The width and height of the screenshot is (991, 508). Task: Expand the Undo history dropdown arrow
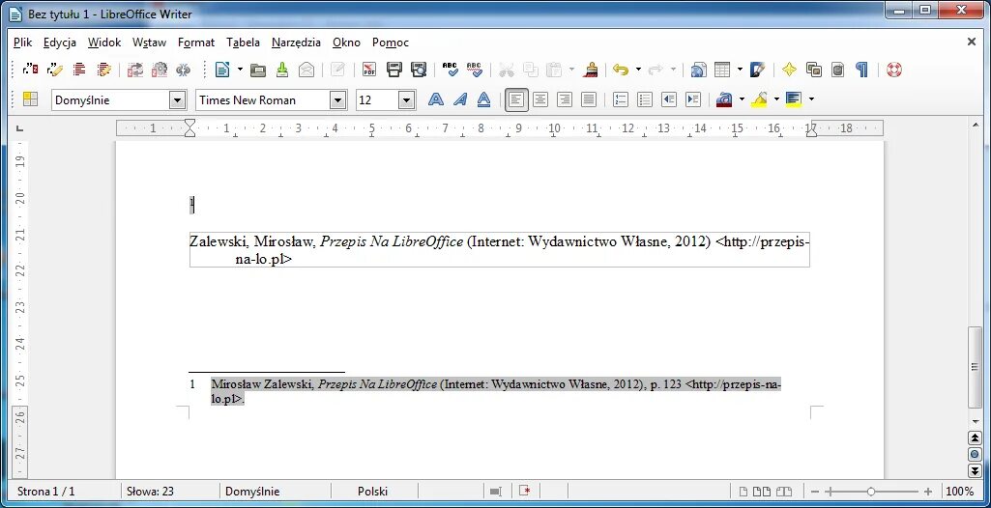[638, 70]
